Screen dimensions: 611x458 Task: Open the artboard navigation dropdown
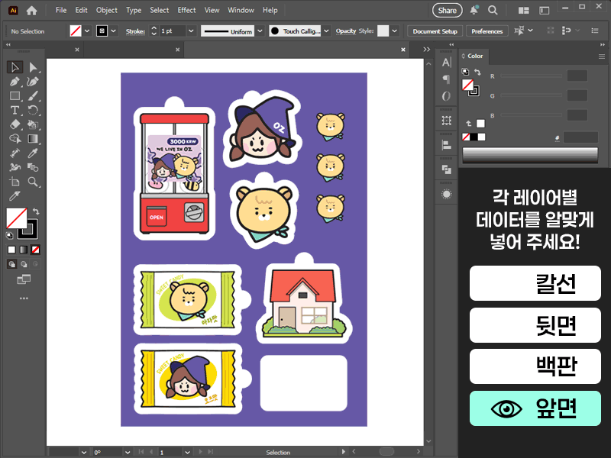(187, 452)
